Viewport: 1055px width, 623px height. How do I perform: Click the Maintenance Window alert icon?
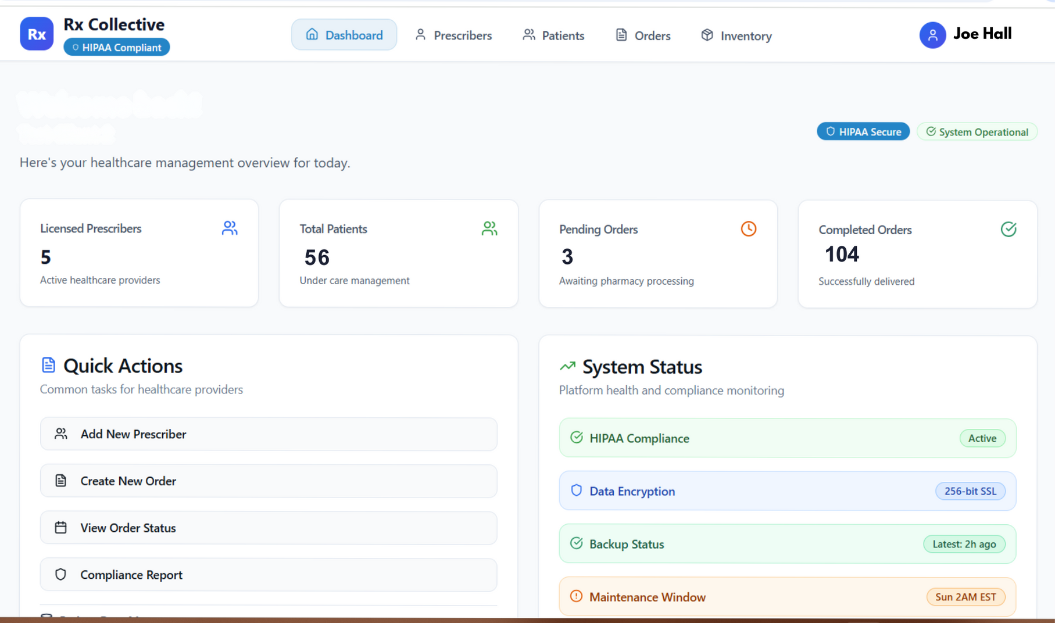click(576, 596)
